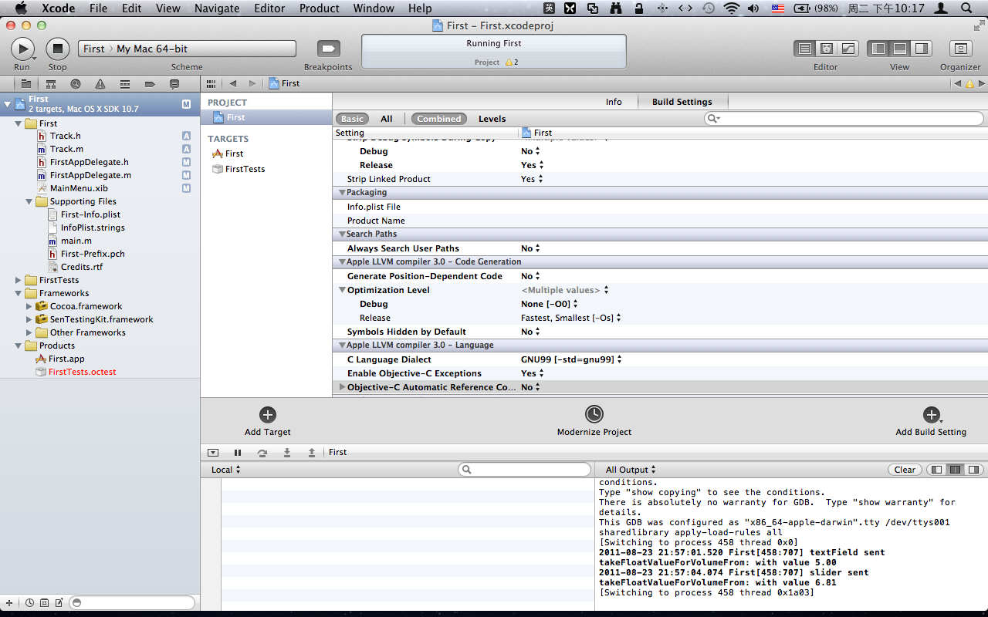
Task: Show only the variables view pane
Action: pyautogui.click(x=936, y=470)
